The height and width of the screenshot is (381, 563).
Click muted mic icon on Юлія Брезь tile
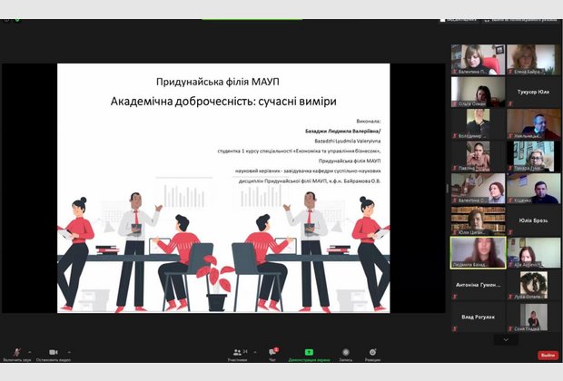click(x=510, y=232)
